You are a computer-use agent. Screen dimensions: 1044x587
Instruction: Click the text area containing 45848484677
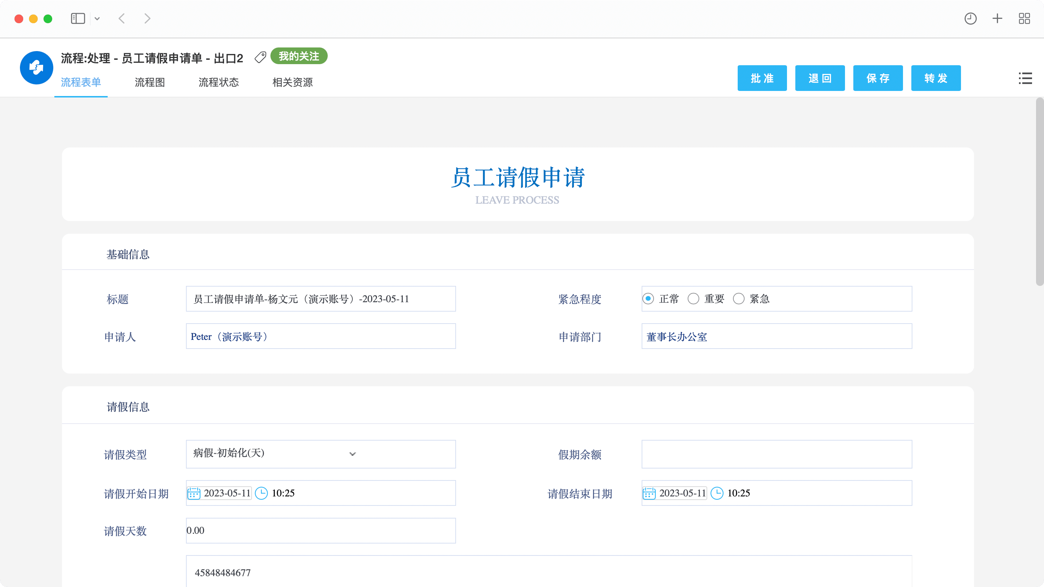(x=549, y=571)
